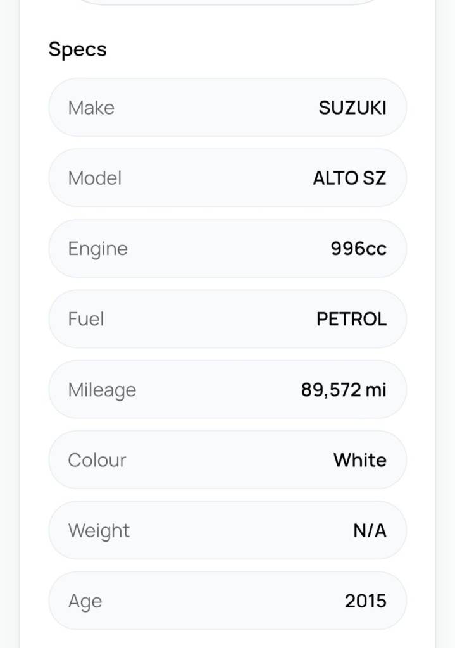Select the 89,572 mi mileage value

pos(344,390)
